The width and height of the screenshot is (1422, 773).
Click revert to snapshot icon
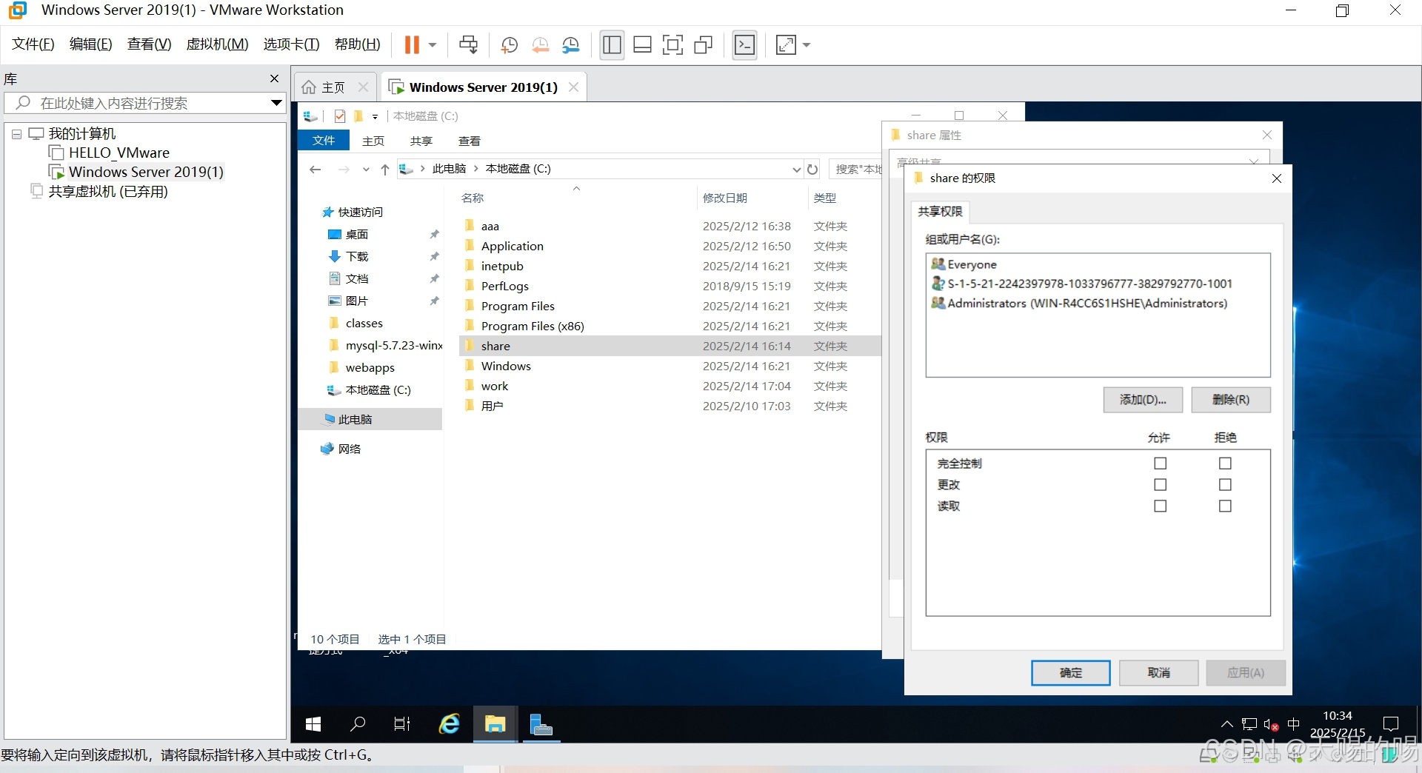click(540, 45)
